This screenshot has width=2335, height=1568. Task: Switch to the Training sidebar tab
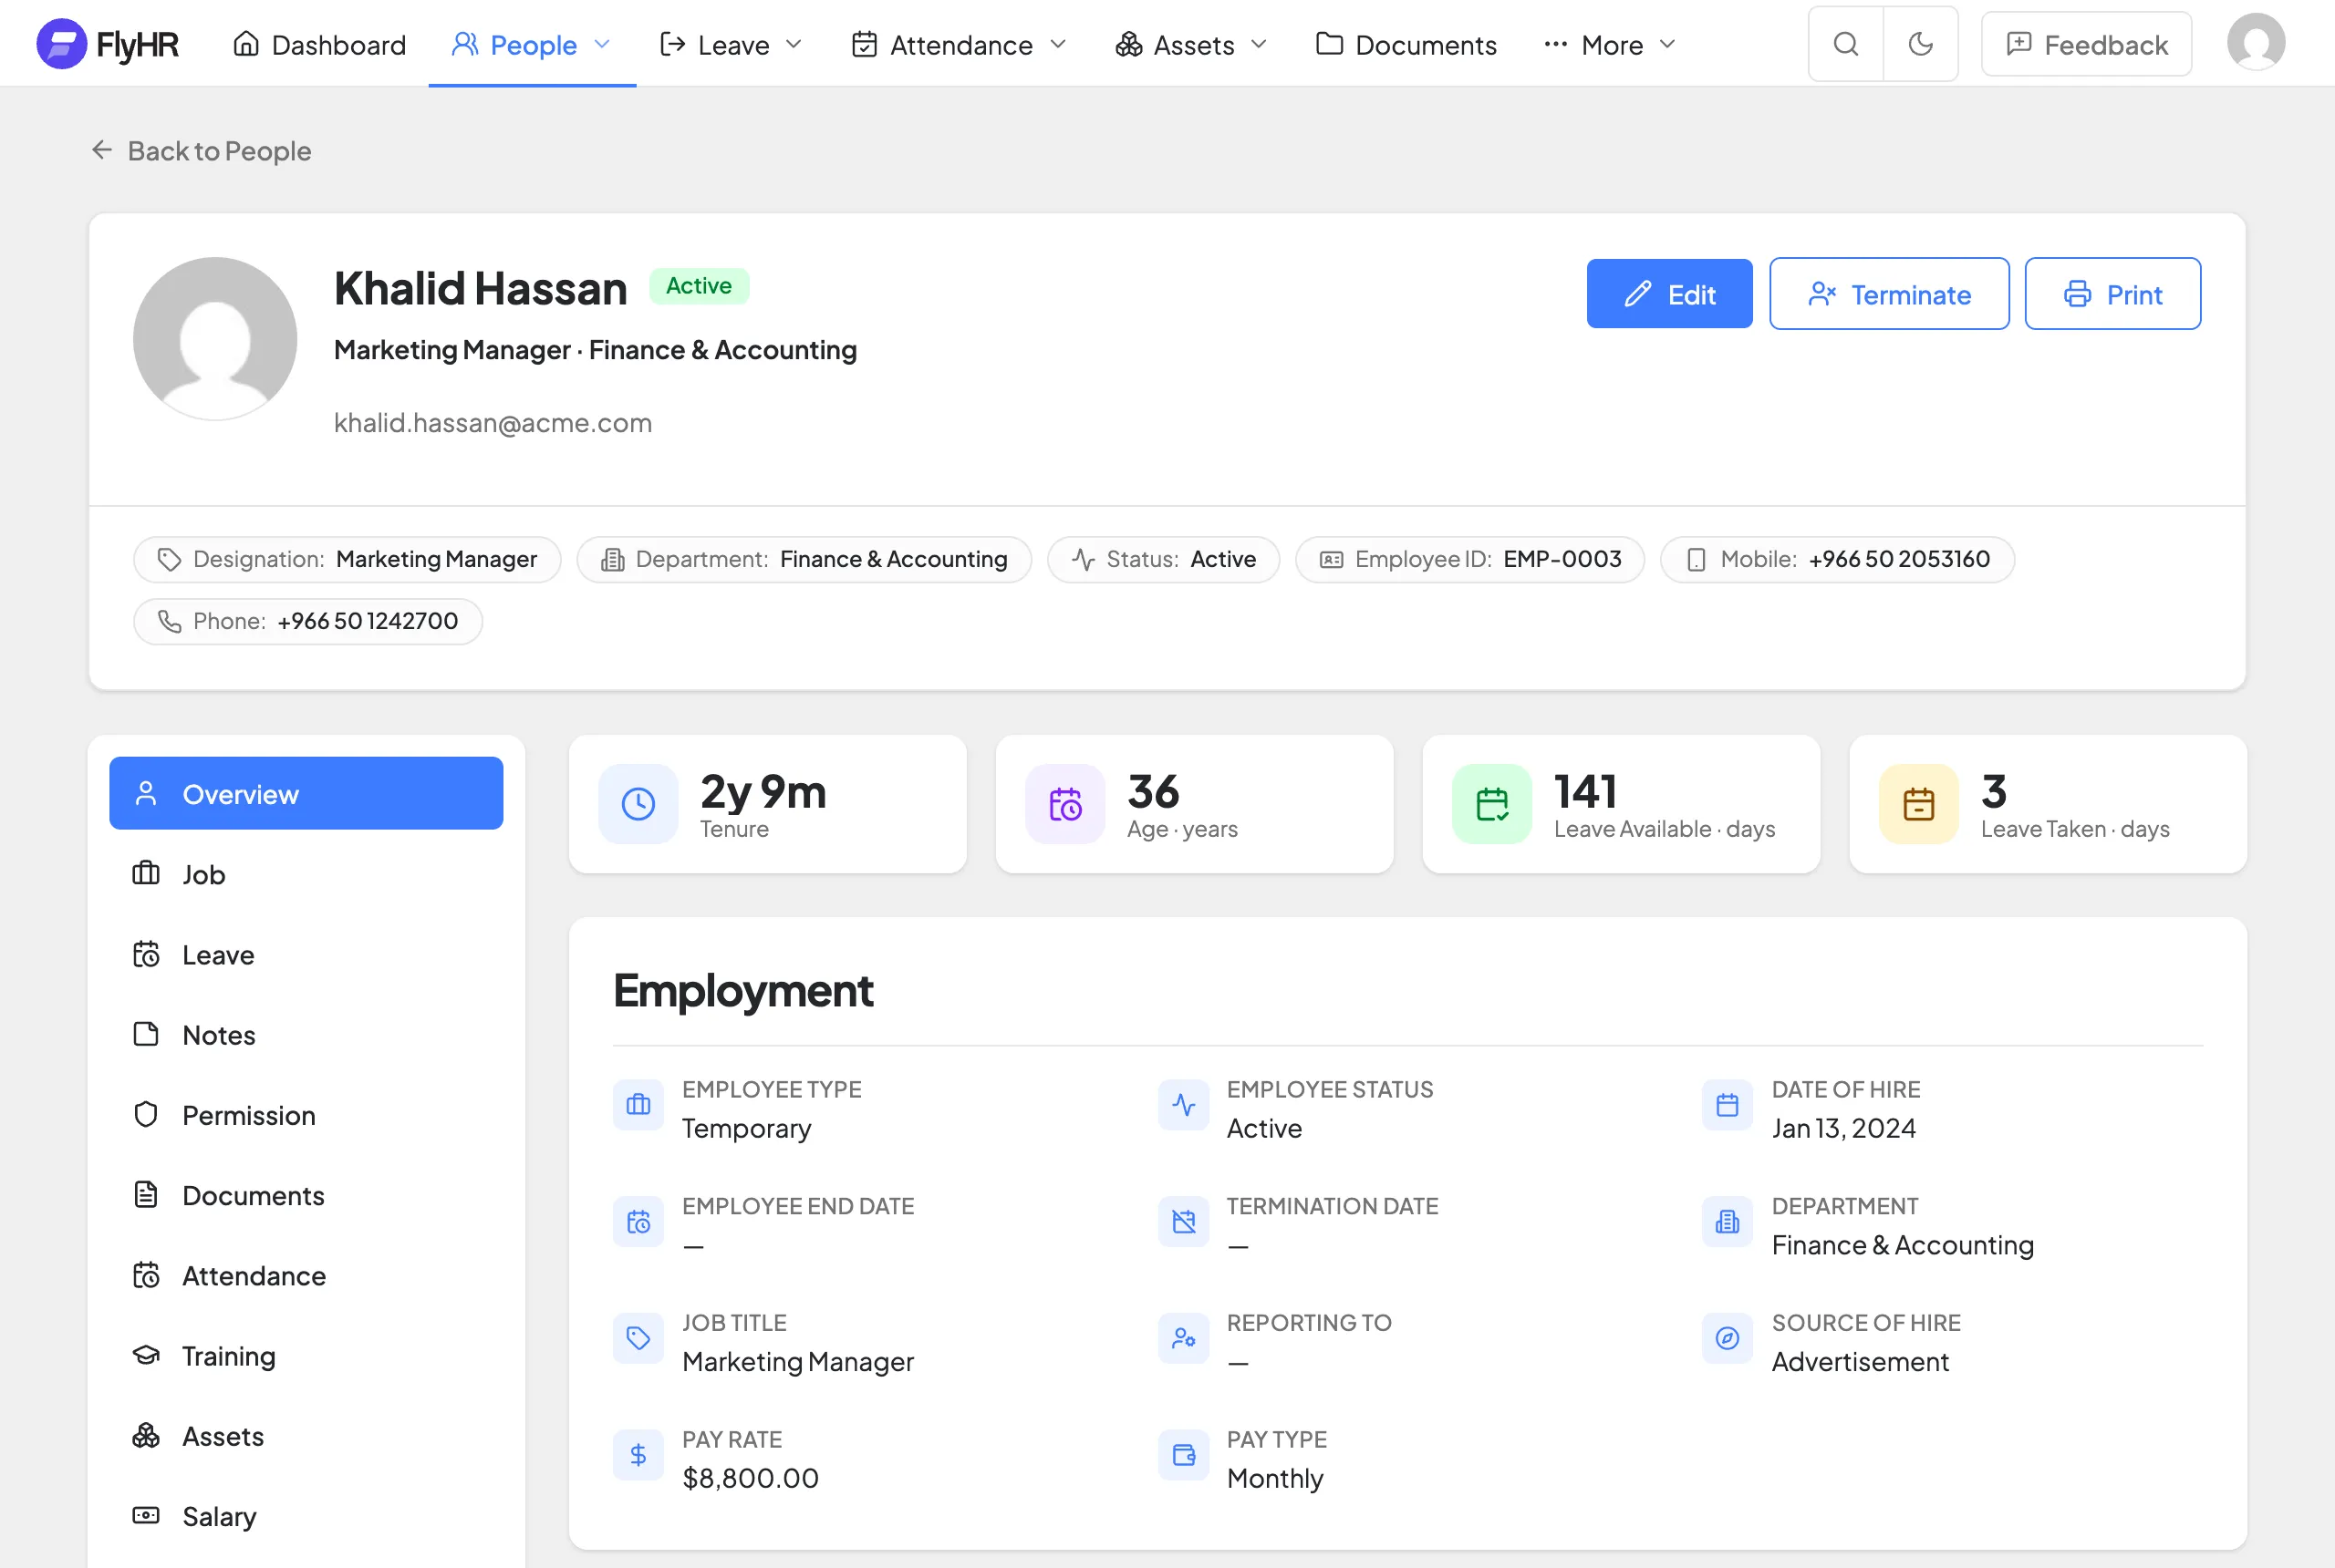pos(306,1356)
